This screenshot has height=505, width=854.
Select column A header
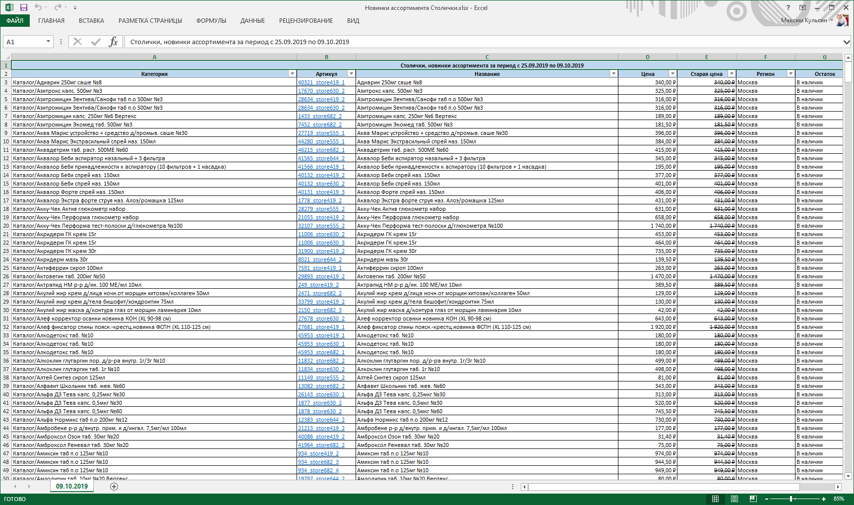[x=154, y=57]
